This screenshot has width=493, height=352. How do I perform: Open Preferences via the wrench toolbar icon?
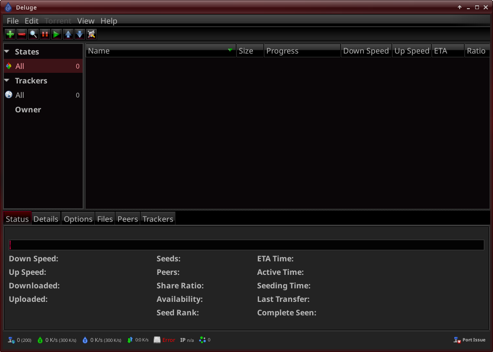tap(91, 34)
